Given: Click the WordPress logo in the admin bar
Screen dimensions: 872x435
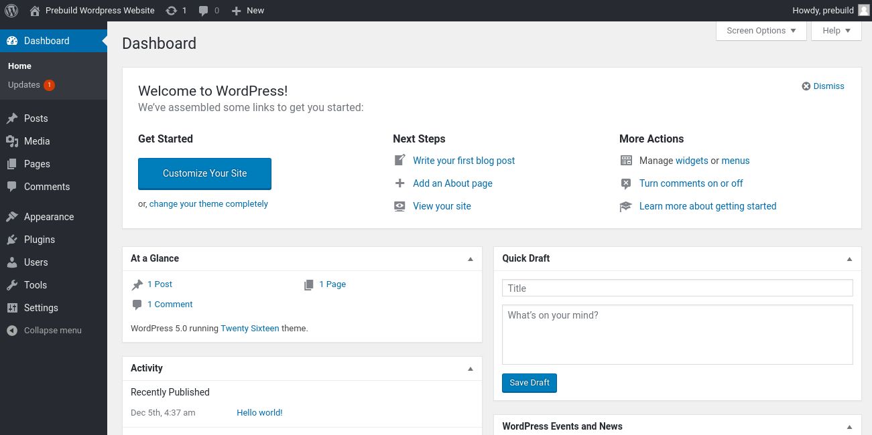Looking at the screenshot, I should (x=11, y=10).
